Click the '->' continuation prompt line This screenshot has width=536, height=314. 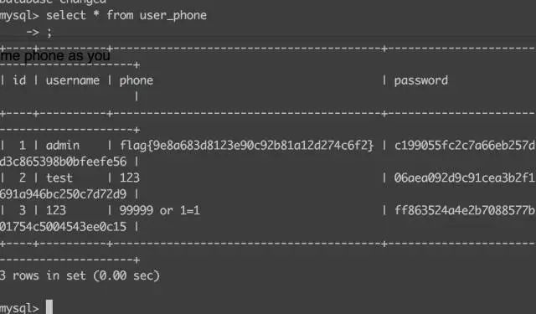click(39, 33)
